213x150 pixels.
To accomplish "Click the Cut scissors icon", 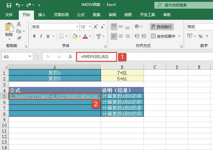I will click(19, 24).
